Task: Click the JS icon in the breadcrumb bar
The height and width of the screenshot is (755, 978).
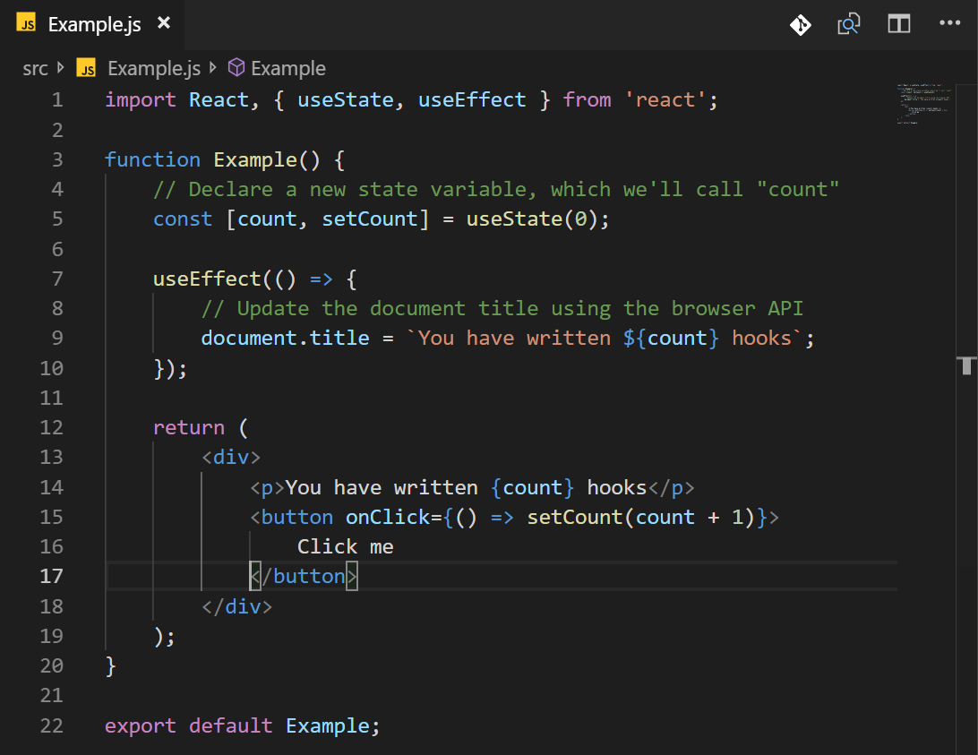Action: [86, 67]
